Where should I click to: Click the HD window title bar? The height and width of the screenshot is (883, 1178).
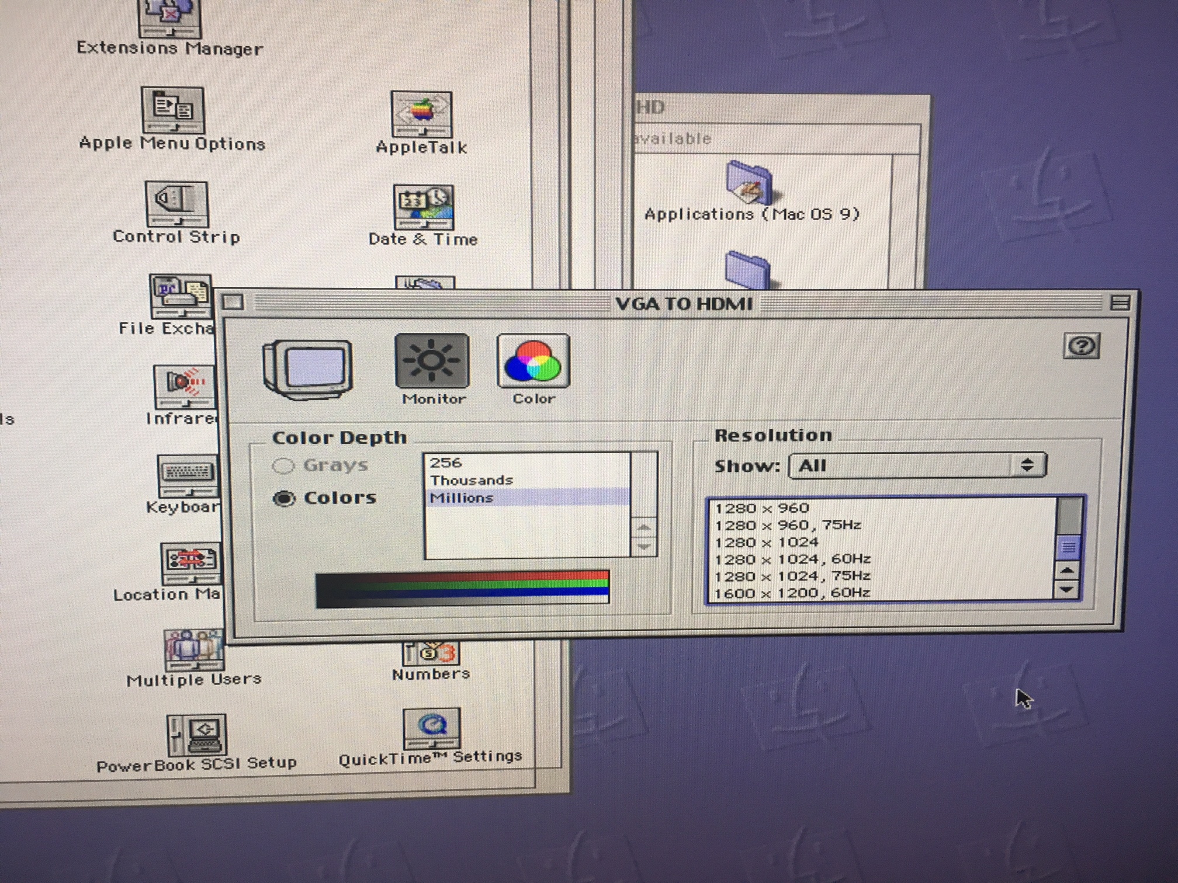(781, 107)
